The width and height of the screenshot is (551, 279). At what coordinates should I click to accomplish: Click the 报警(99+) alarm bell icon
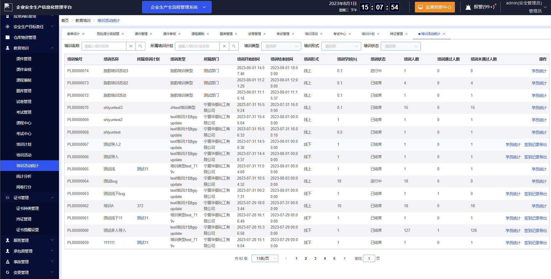(468, 7)
